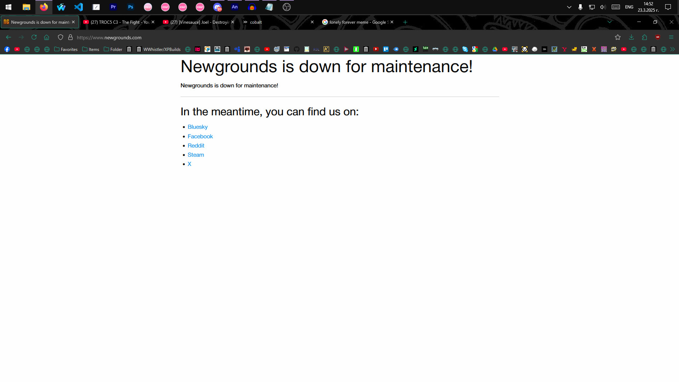The image size is (679, 382).
Task: Launch Visual Studio Code from the taskbar
Action: point(79,7)
